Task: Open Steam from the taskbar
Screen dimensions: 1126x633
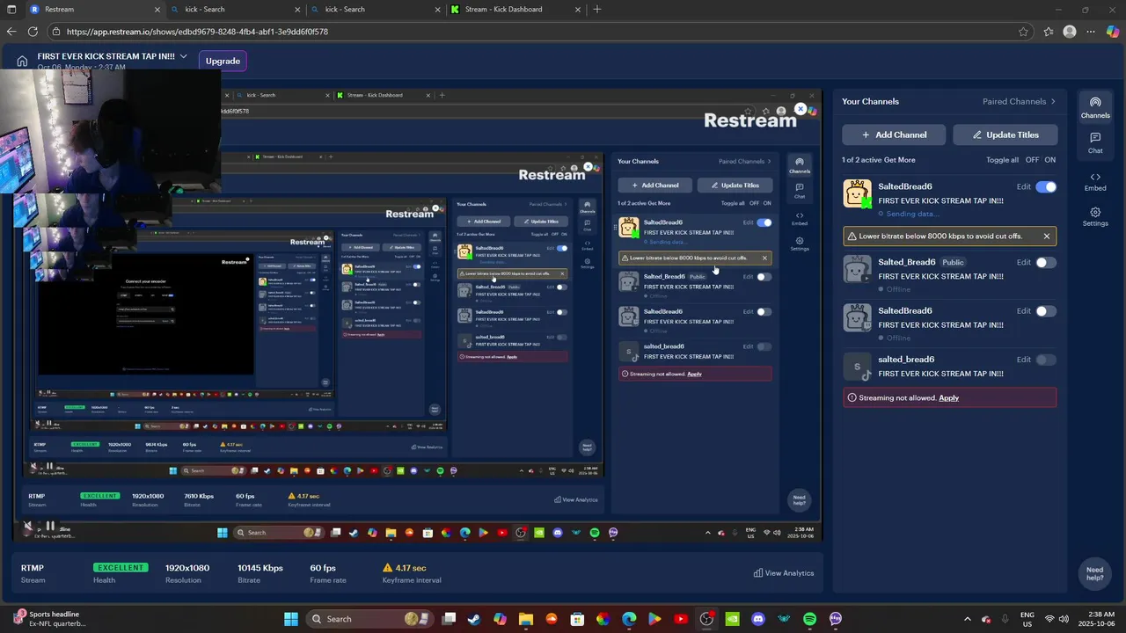Action: coord(474,619)
